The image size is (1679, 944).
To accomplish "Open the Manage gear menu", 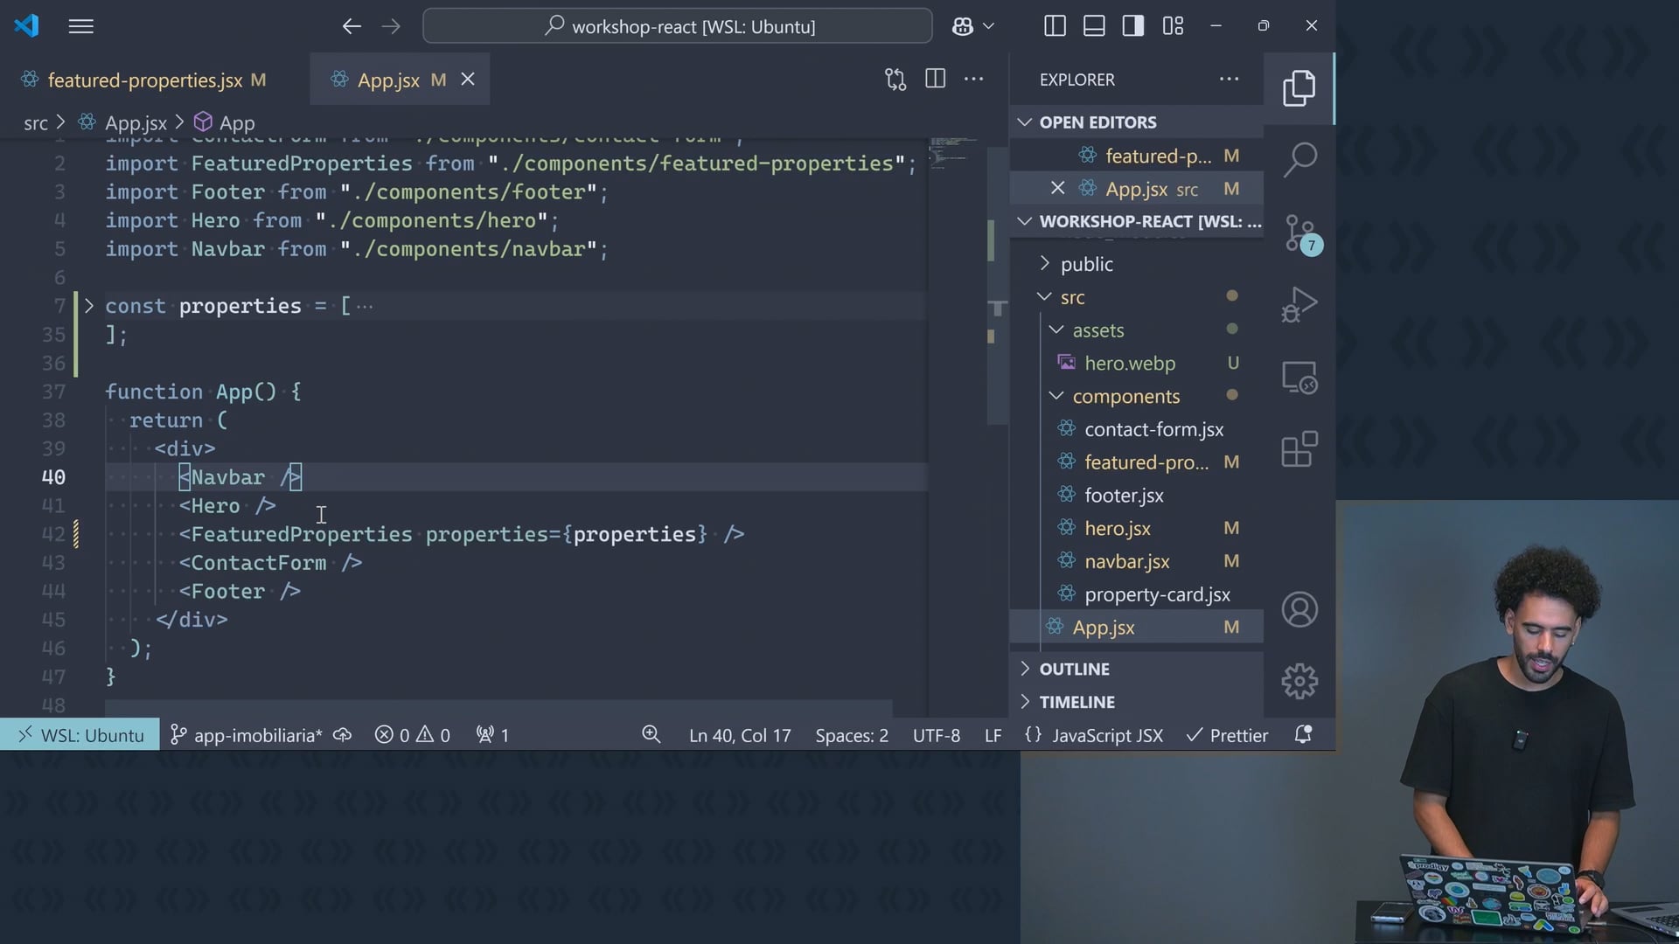I will (1299, 681).
